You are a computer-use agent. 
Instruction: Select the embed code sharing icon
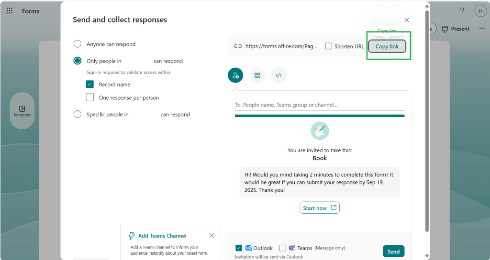pyautogui.click(x=278, y=75)
